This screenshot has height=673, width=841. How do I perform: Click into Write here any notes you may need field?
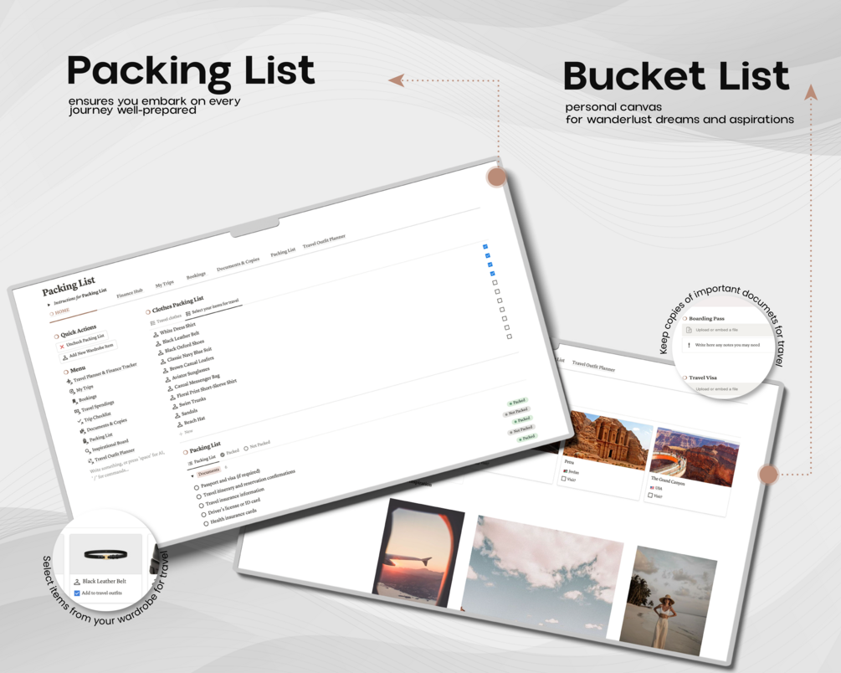(727, 345)
